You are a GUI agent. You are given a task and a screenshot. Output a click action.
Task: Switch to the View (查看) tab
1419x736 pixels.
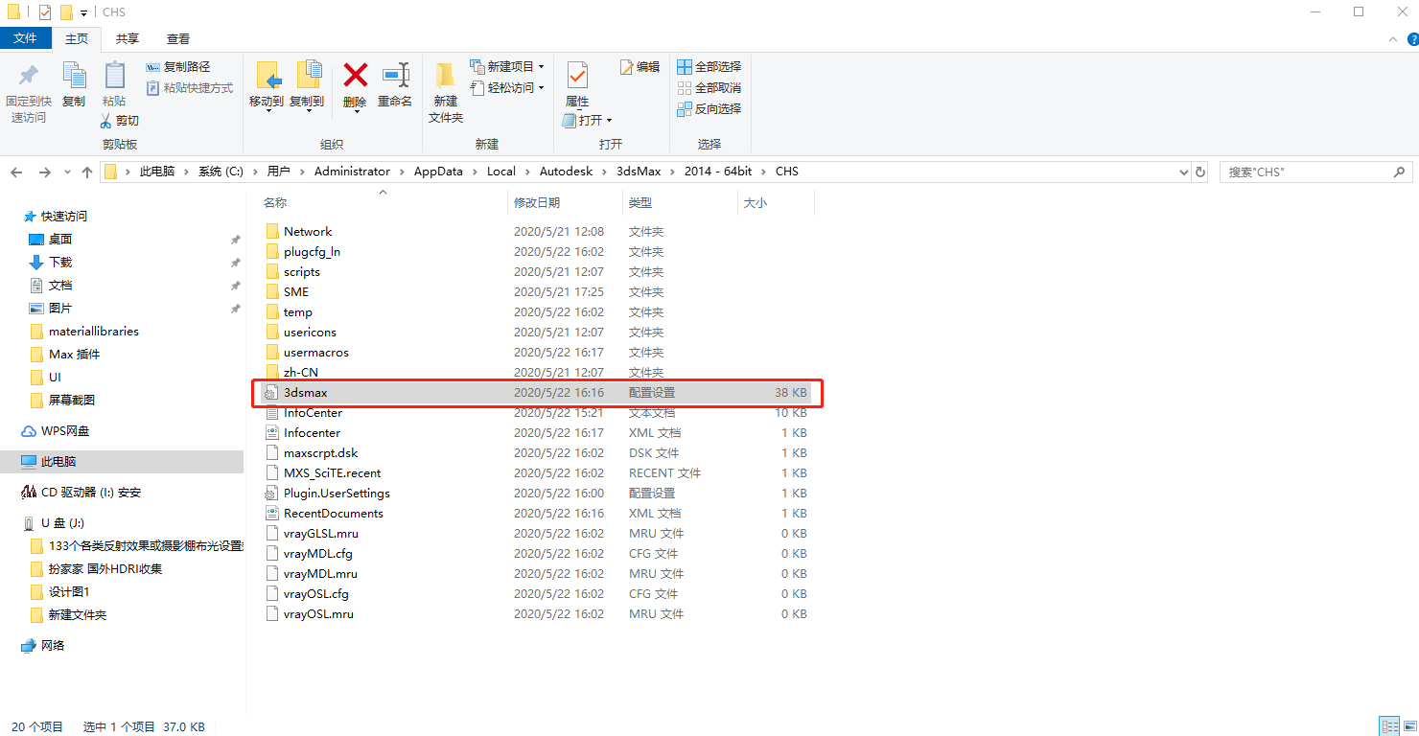click(x=178, y=38)
